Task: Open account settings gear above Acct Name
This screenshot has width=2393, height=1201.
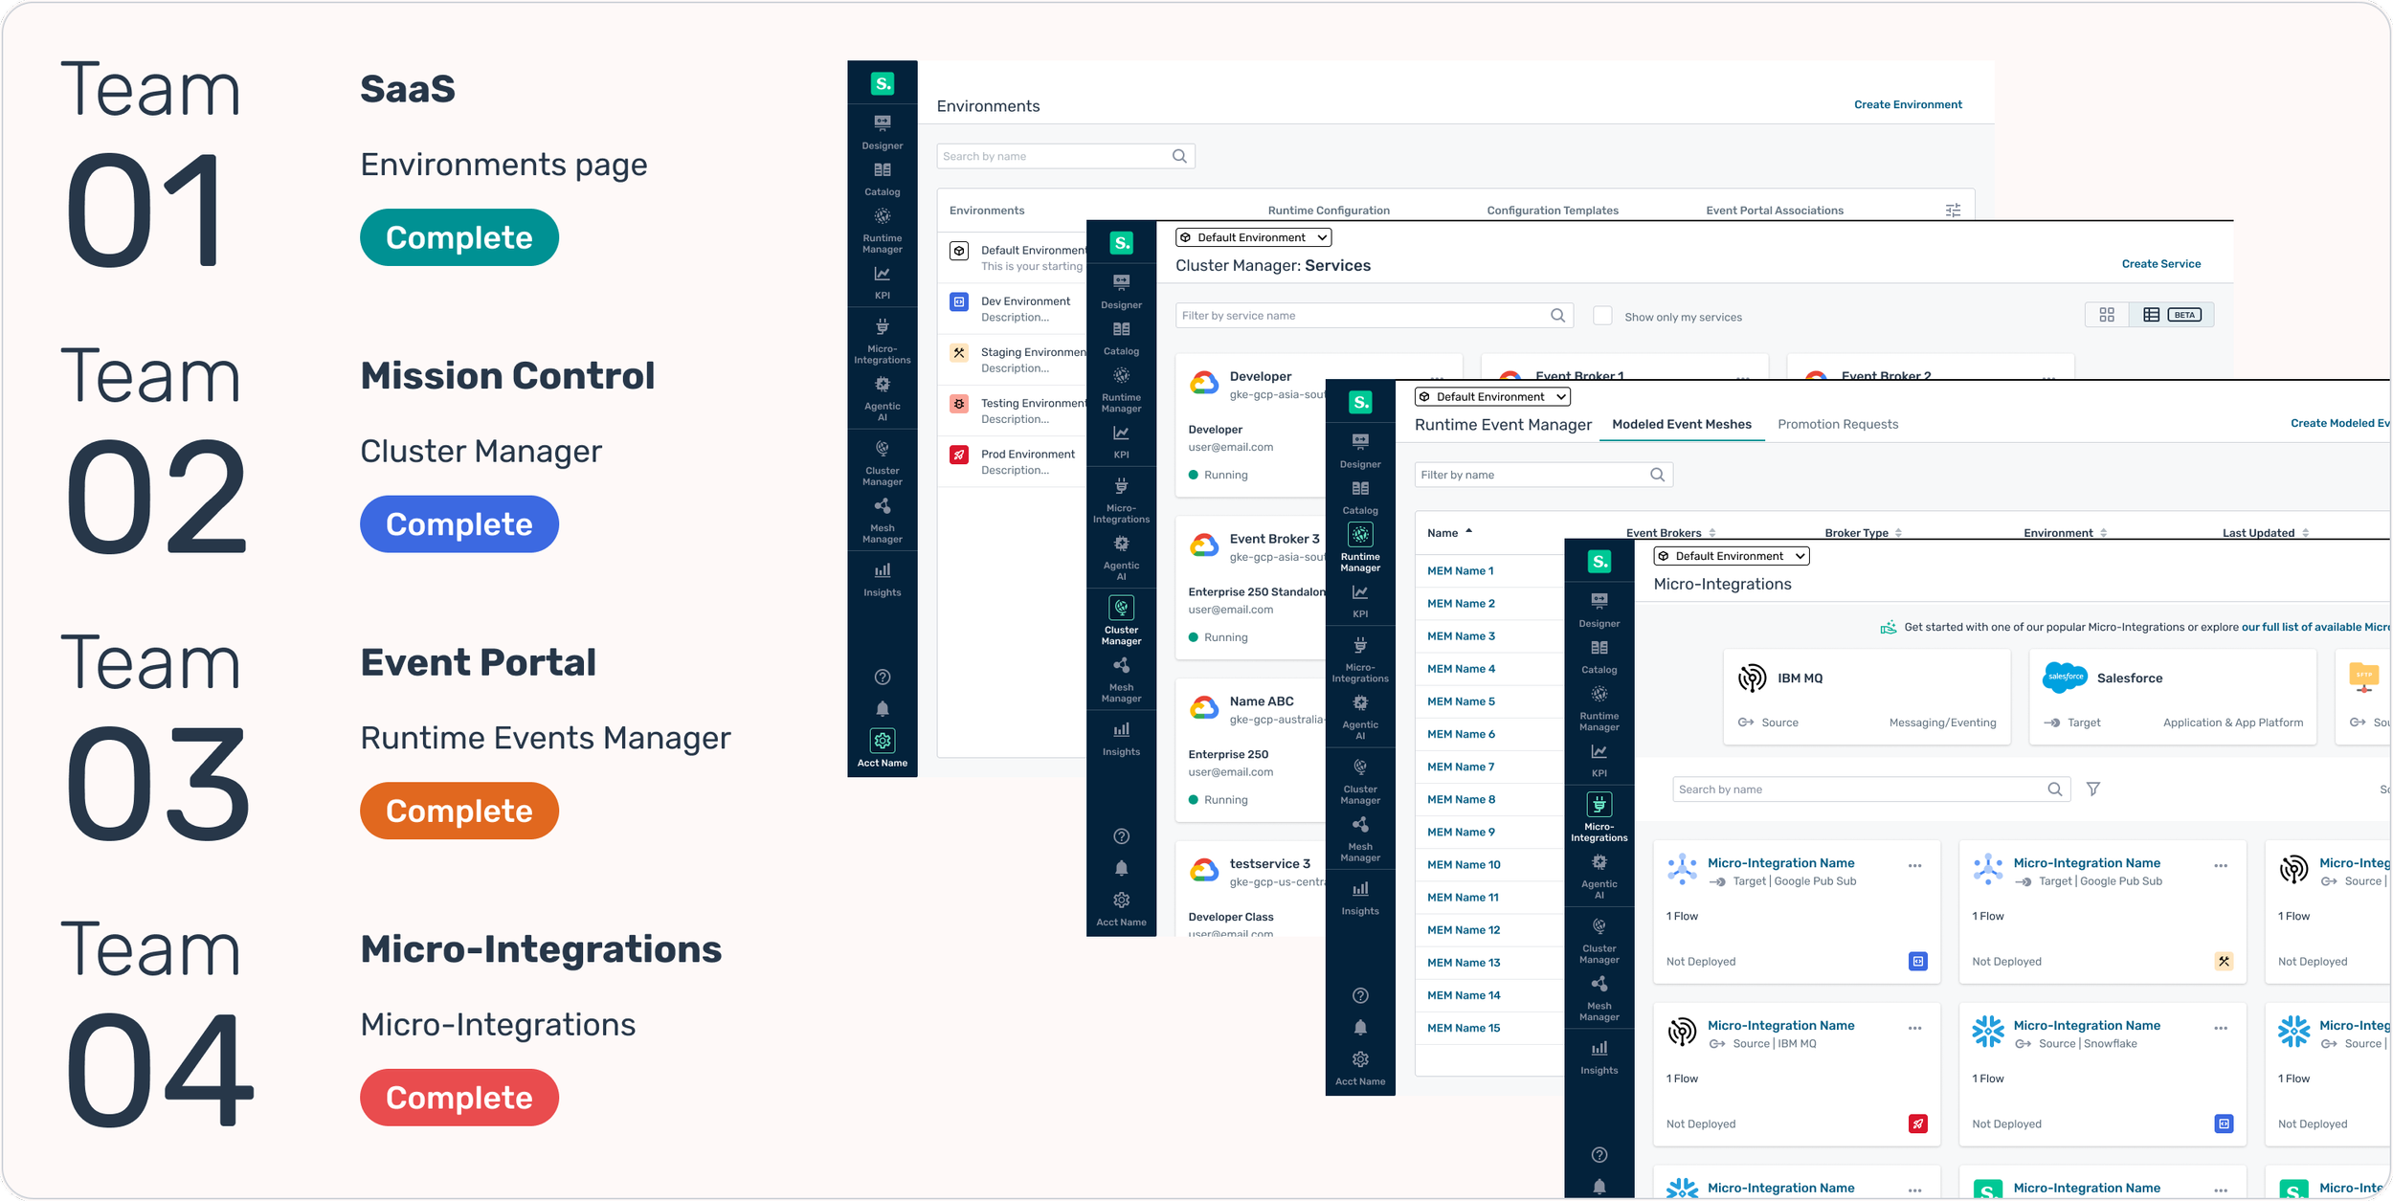Action: [x=882, y=741]
